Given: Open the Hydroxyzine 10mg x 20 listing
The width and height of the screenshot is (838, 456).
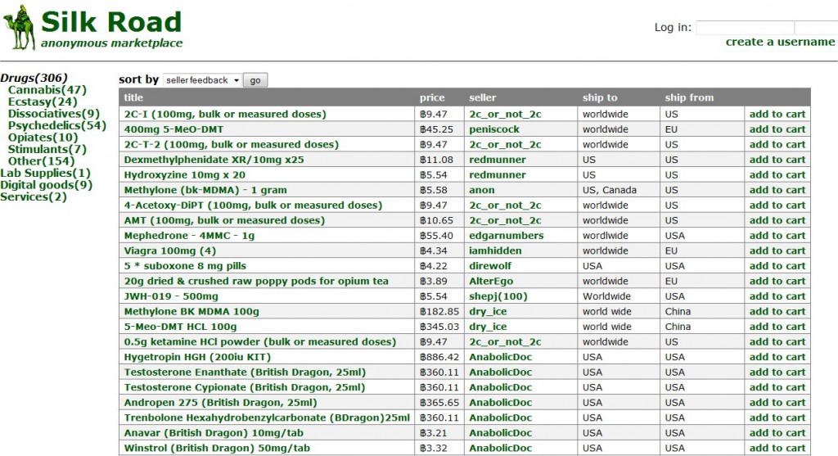Looking at the screenshot, I should click(x=185, y=175).
